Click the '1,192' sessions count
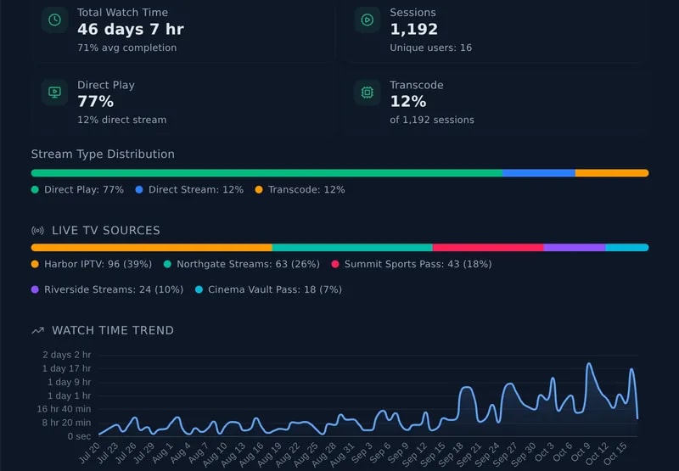Screen dimensions: 679x471 (x=414, y=30)
